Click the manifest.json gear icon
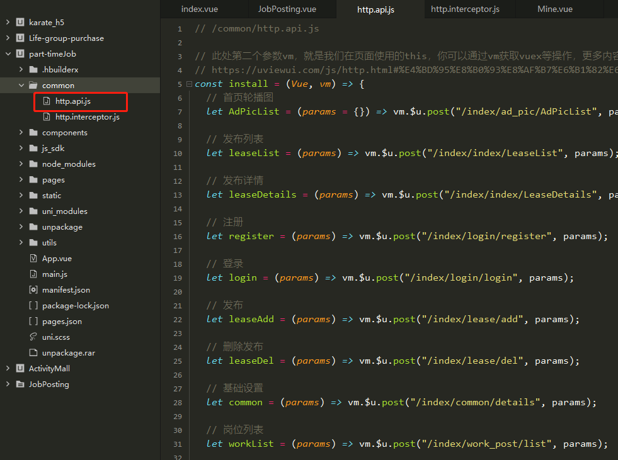 pyautogui.click(x=33, y=290)
